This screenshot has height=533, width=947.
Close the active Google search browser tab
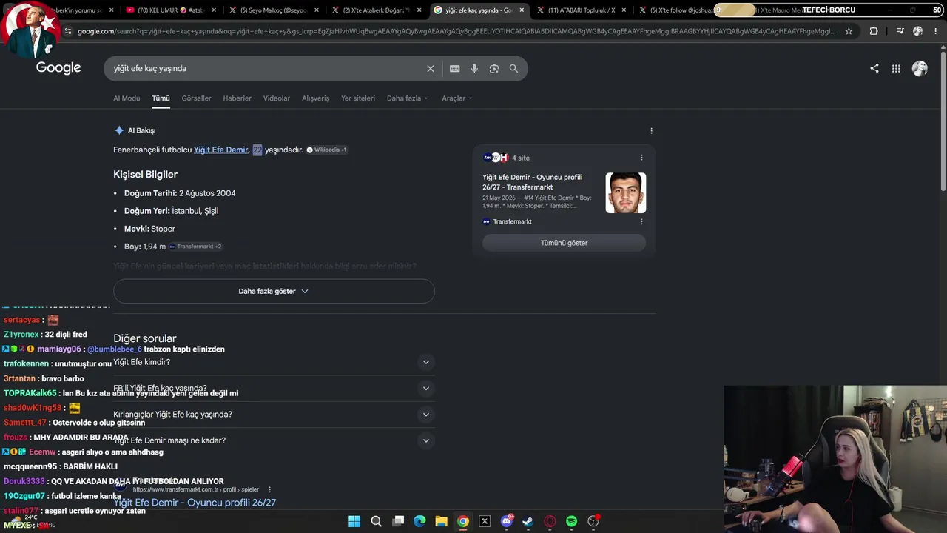[522, 10]
